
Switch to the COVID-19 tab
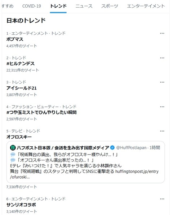32,6
